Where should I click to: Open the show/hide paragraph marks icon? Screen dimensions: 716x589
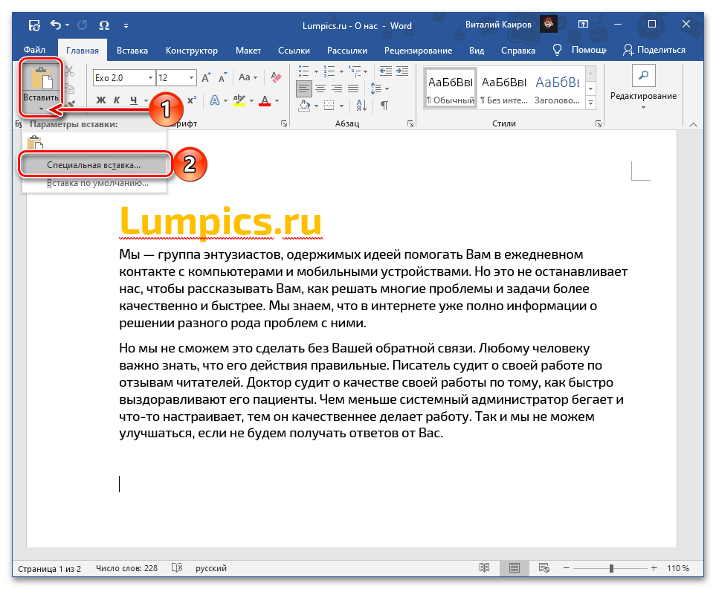coord(384,105)
